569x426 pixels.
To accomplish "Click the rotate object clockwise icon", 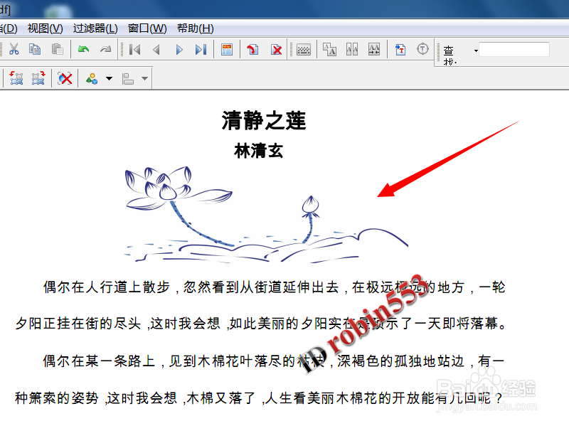I will pos(38,78).
